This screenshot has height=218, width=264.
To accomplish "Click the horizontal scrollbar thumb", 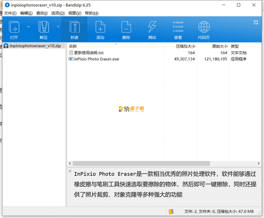I will point(141,163).
